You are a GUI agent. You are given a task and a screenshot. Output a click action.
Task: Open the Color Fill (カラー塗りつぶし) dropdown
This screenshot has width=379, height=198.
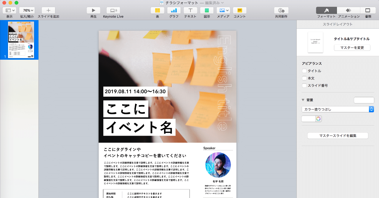point(338,109)
